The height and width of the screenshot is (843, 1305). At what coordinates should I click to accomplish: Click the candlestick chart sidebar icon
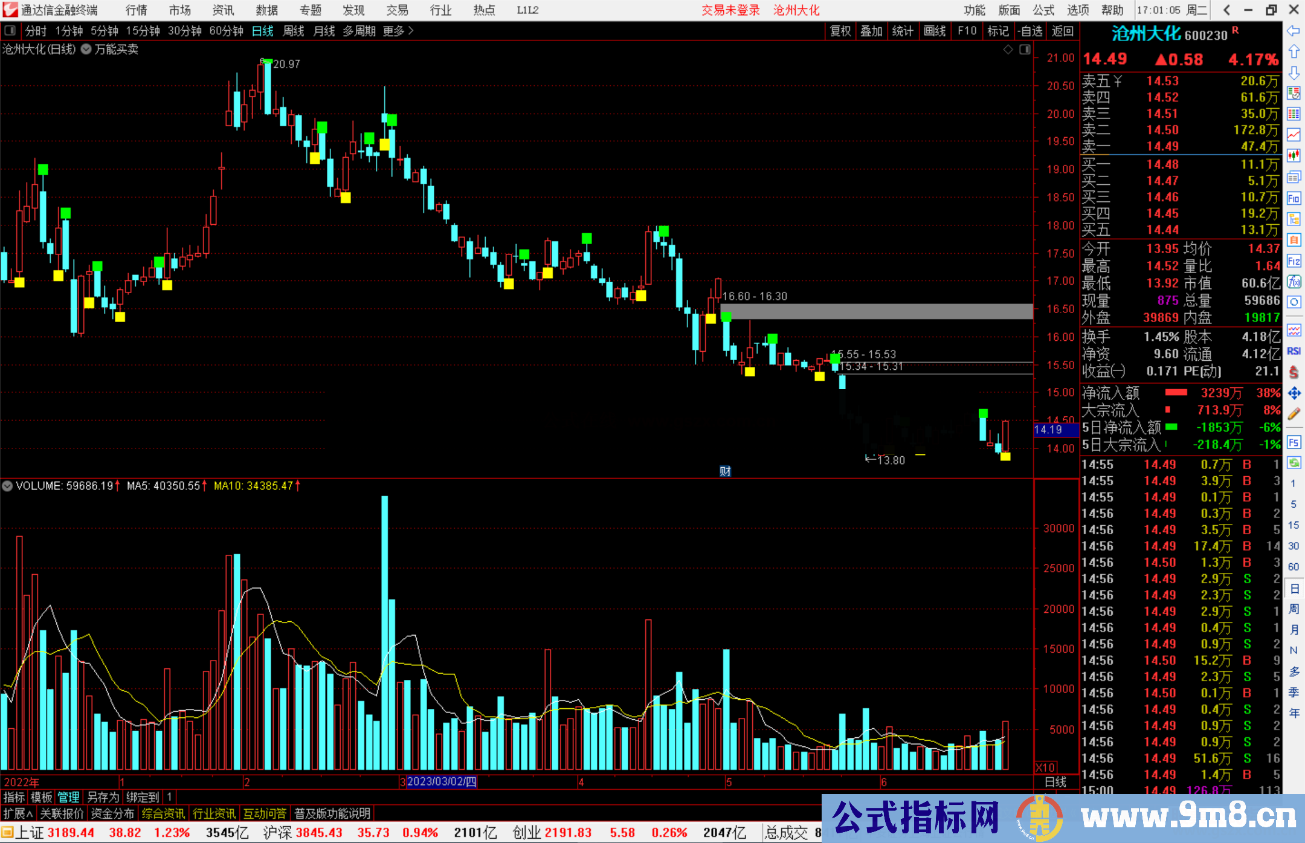pos(1294,156)
